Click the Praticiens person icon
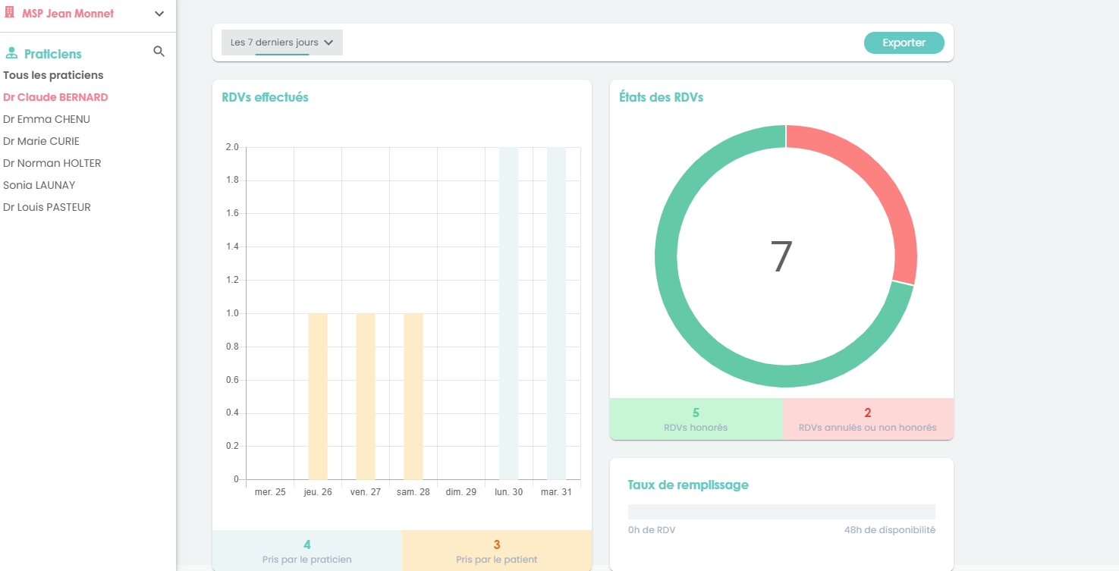1119x571 pixels. pos(11,54)
